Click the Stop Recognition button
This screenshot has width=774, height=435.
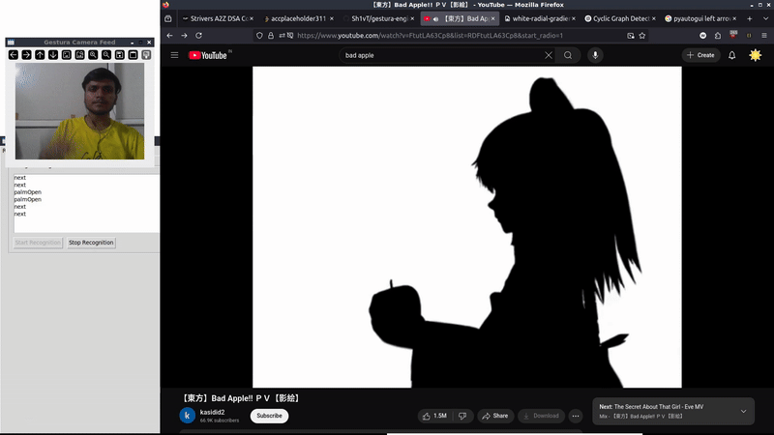coord(91,243)
